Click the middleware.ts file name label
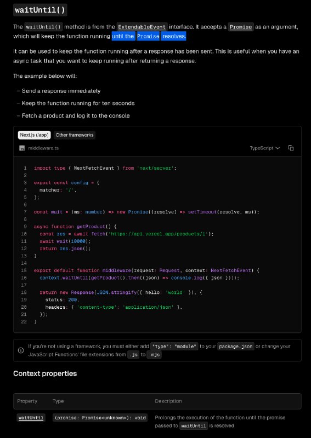This screenshot has width=311, height=438. point(43,148)
